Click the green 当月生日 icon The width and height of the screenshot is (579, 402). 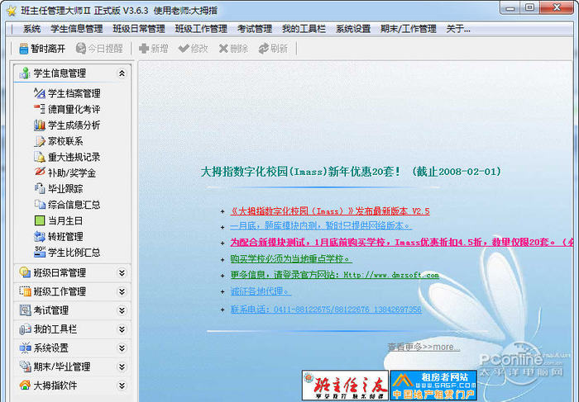40,220
